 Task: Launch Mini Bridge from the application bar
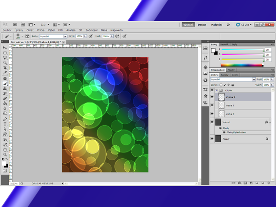23,24
